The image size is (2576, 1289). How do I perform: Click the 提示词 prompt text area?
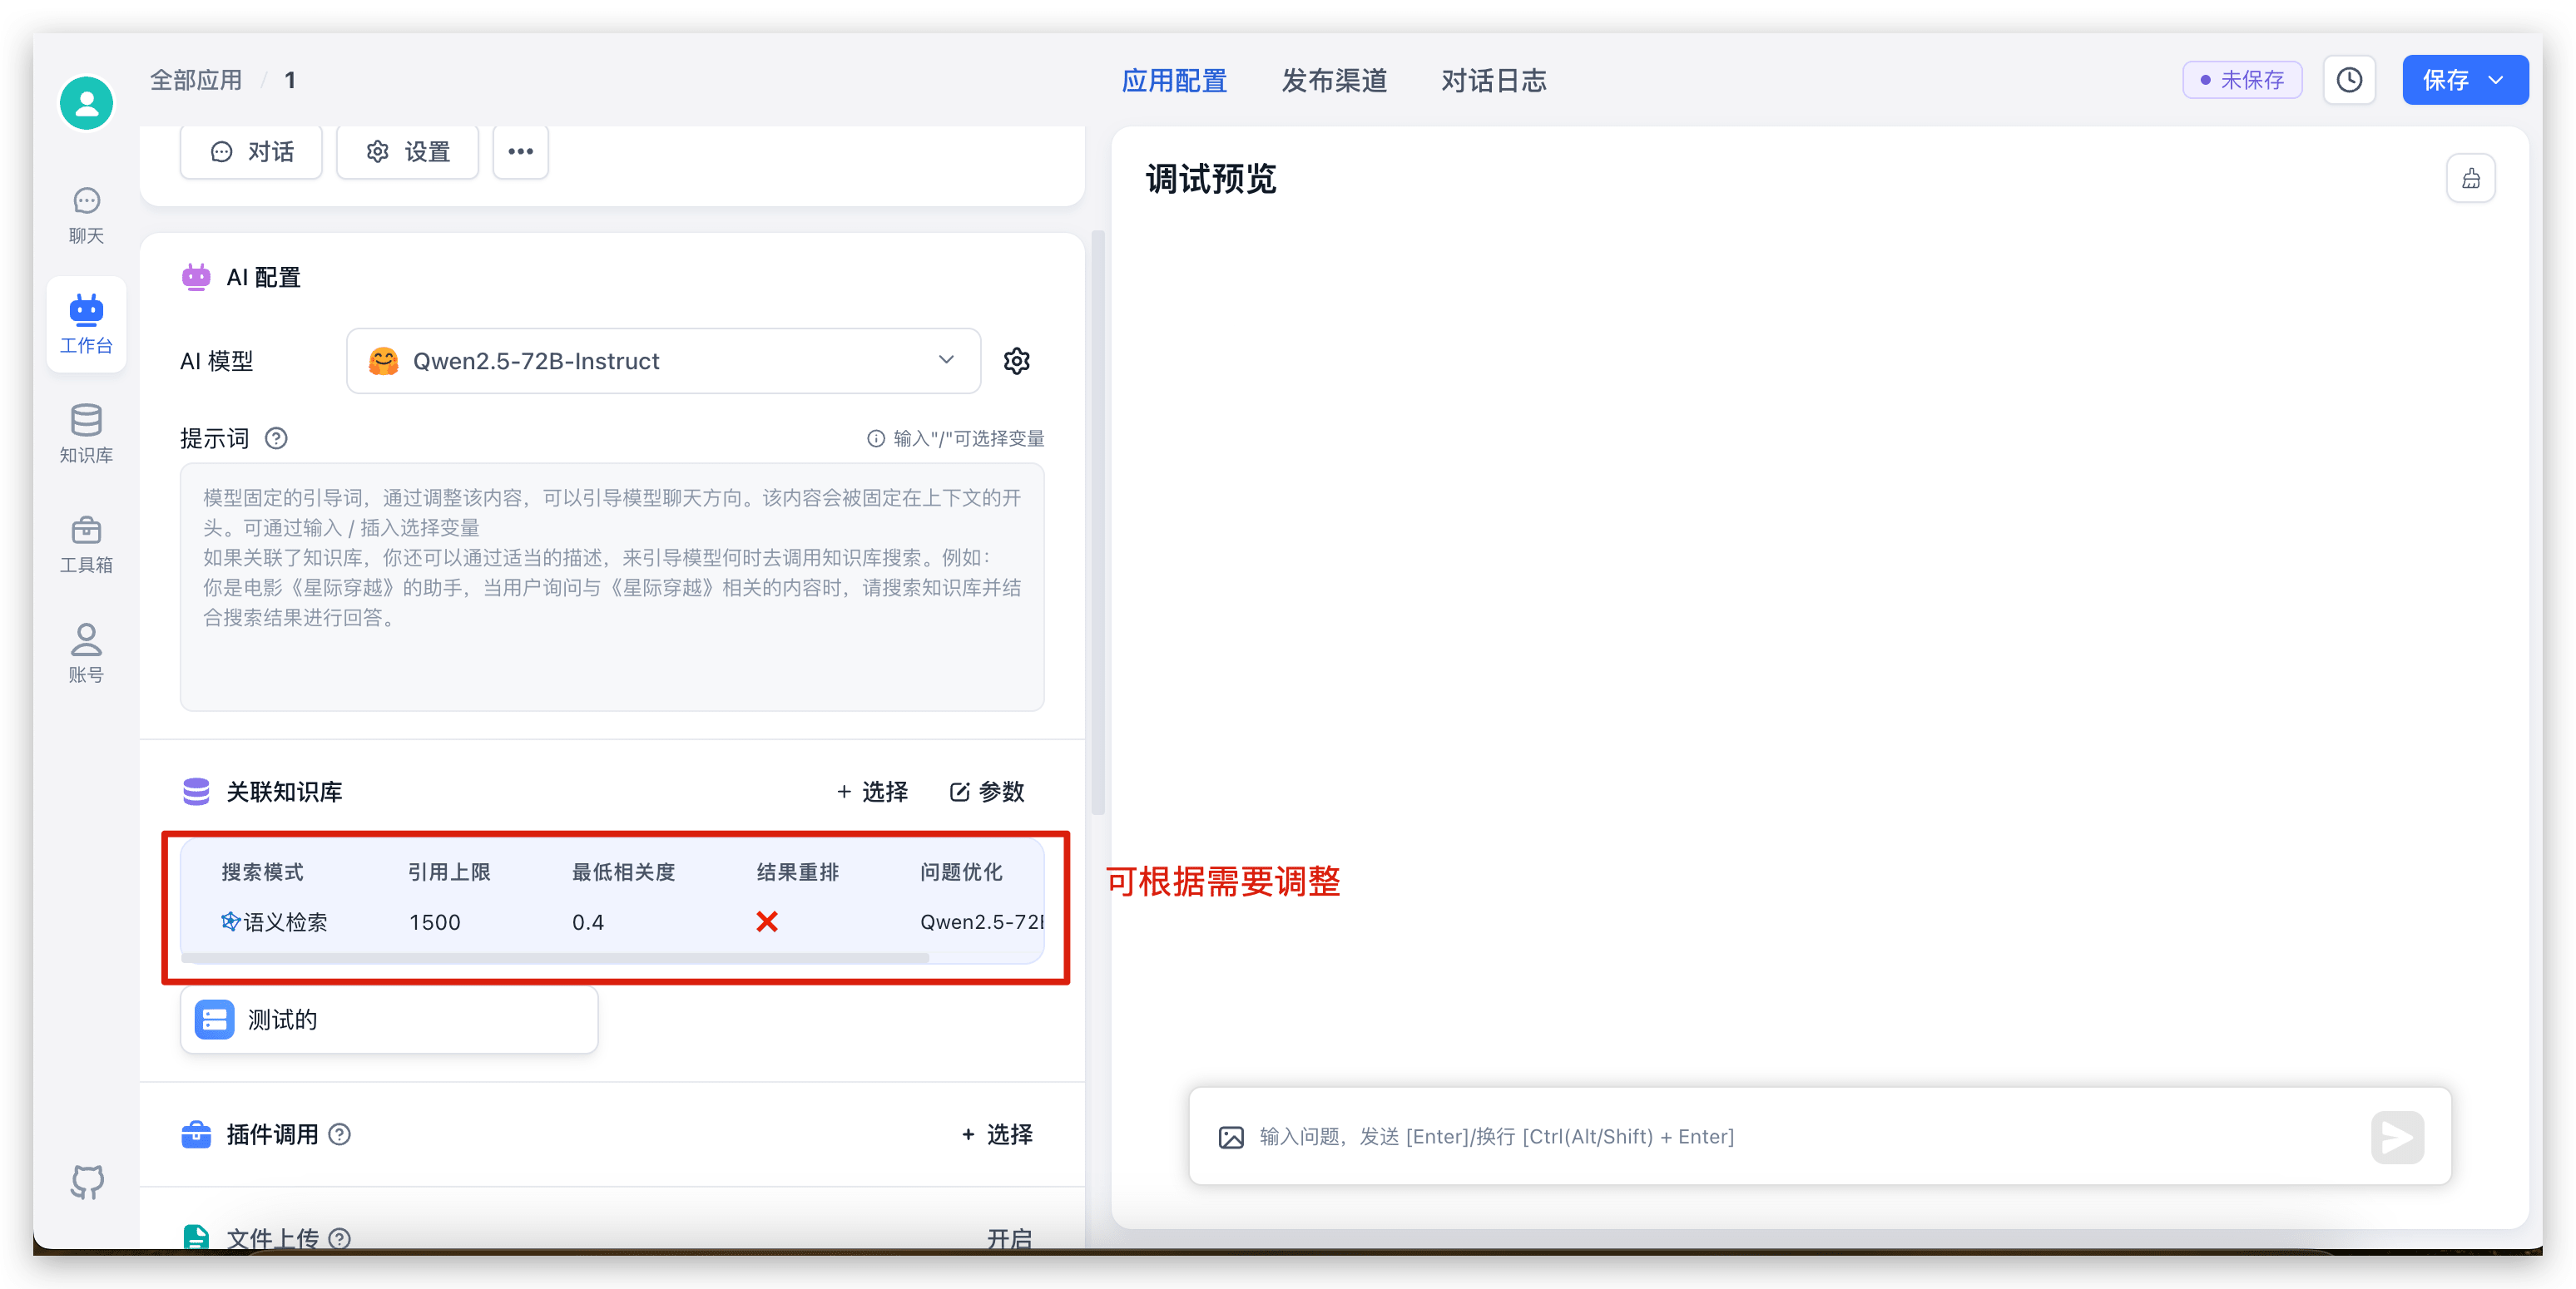[x=612, y=586]
